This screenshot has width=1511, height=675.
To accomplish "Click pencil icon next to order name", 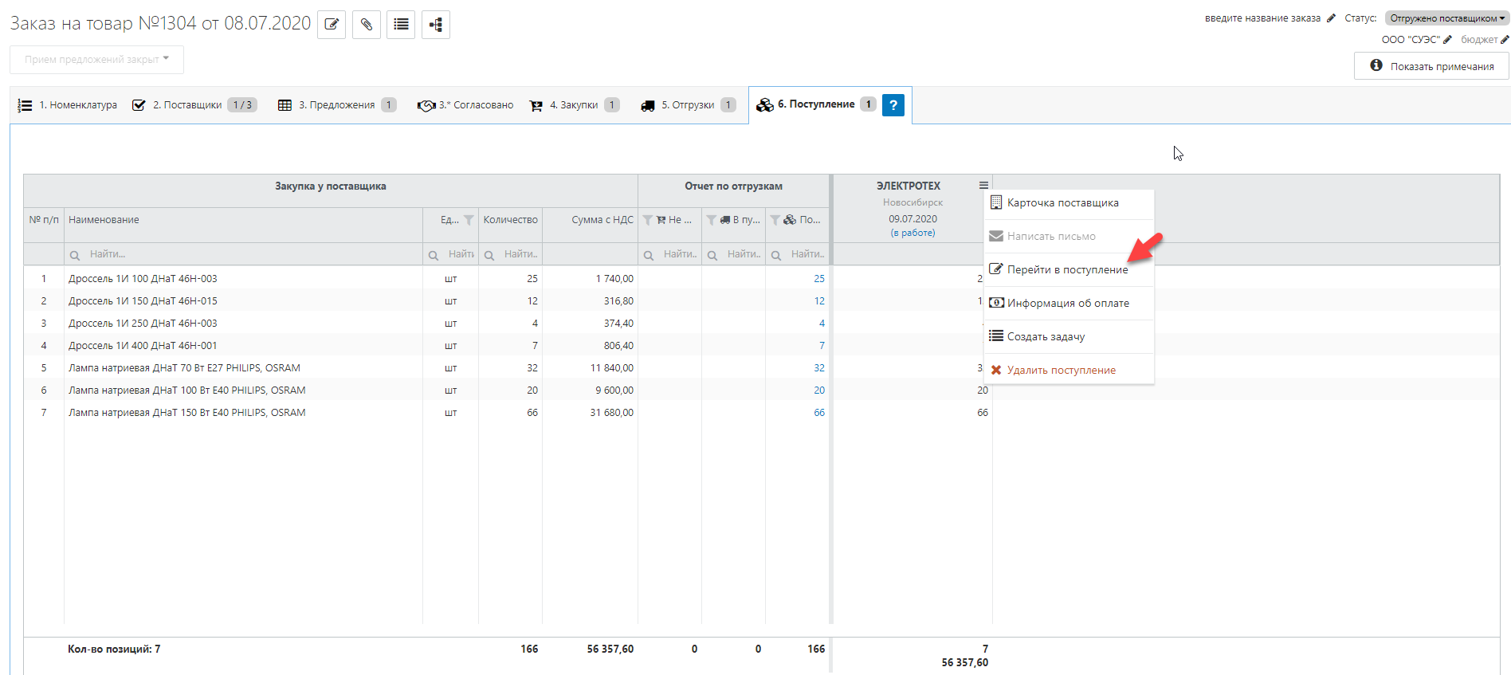I will pyautogui.click(x=1331, y=18).
